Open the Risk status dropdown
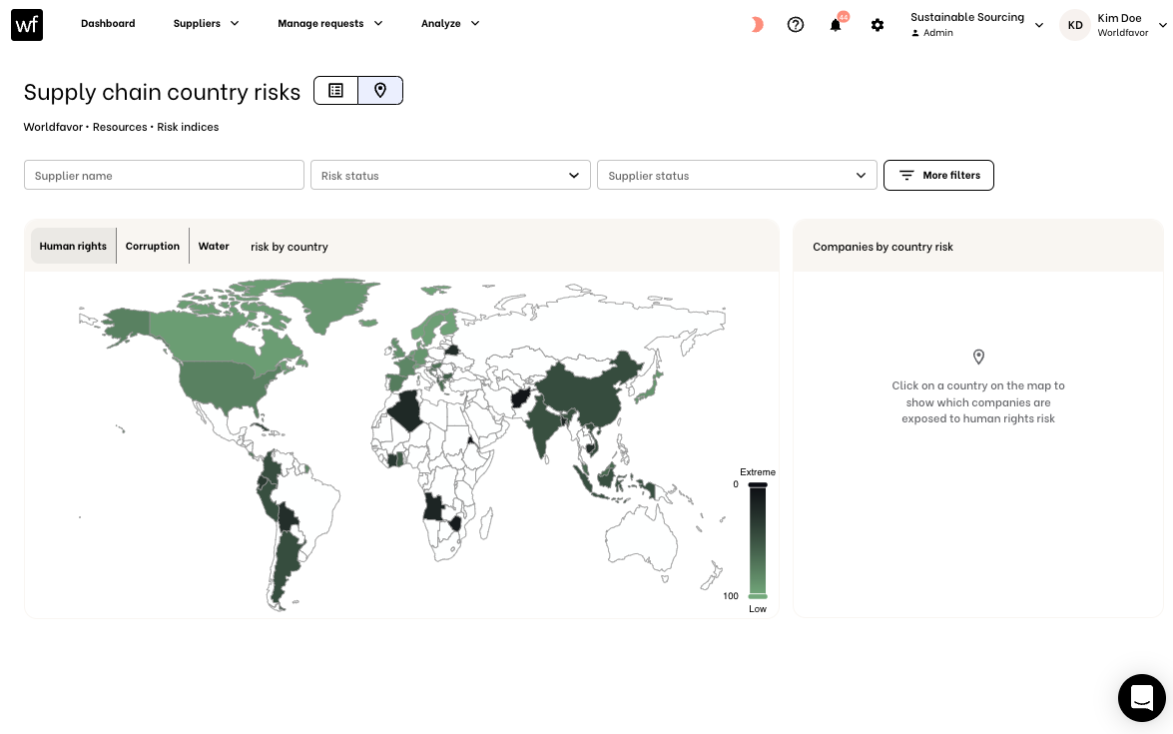The image size is (1173, 734). click(450, 175)
